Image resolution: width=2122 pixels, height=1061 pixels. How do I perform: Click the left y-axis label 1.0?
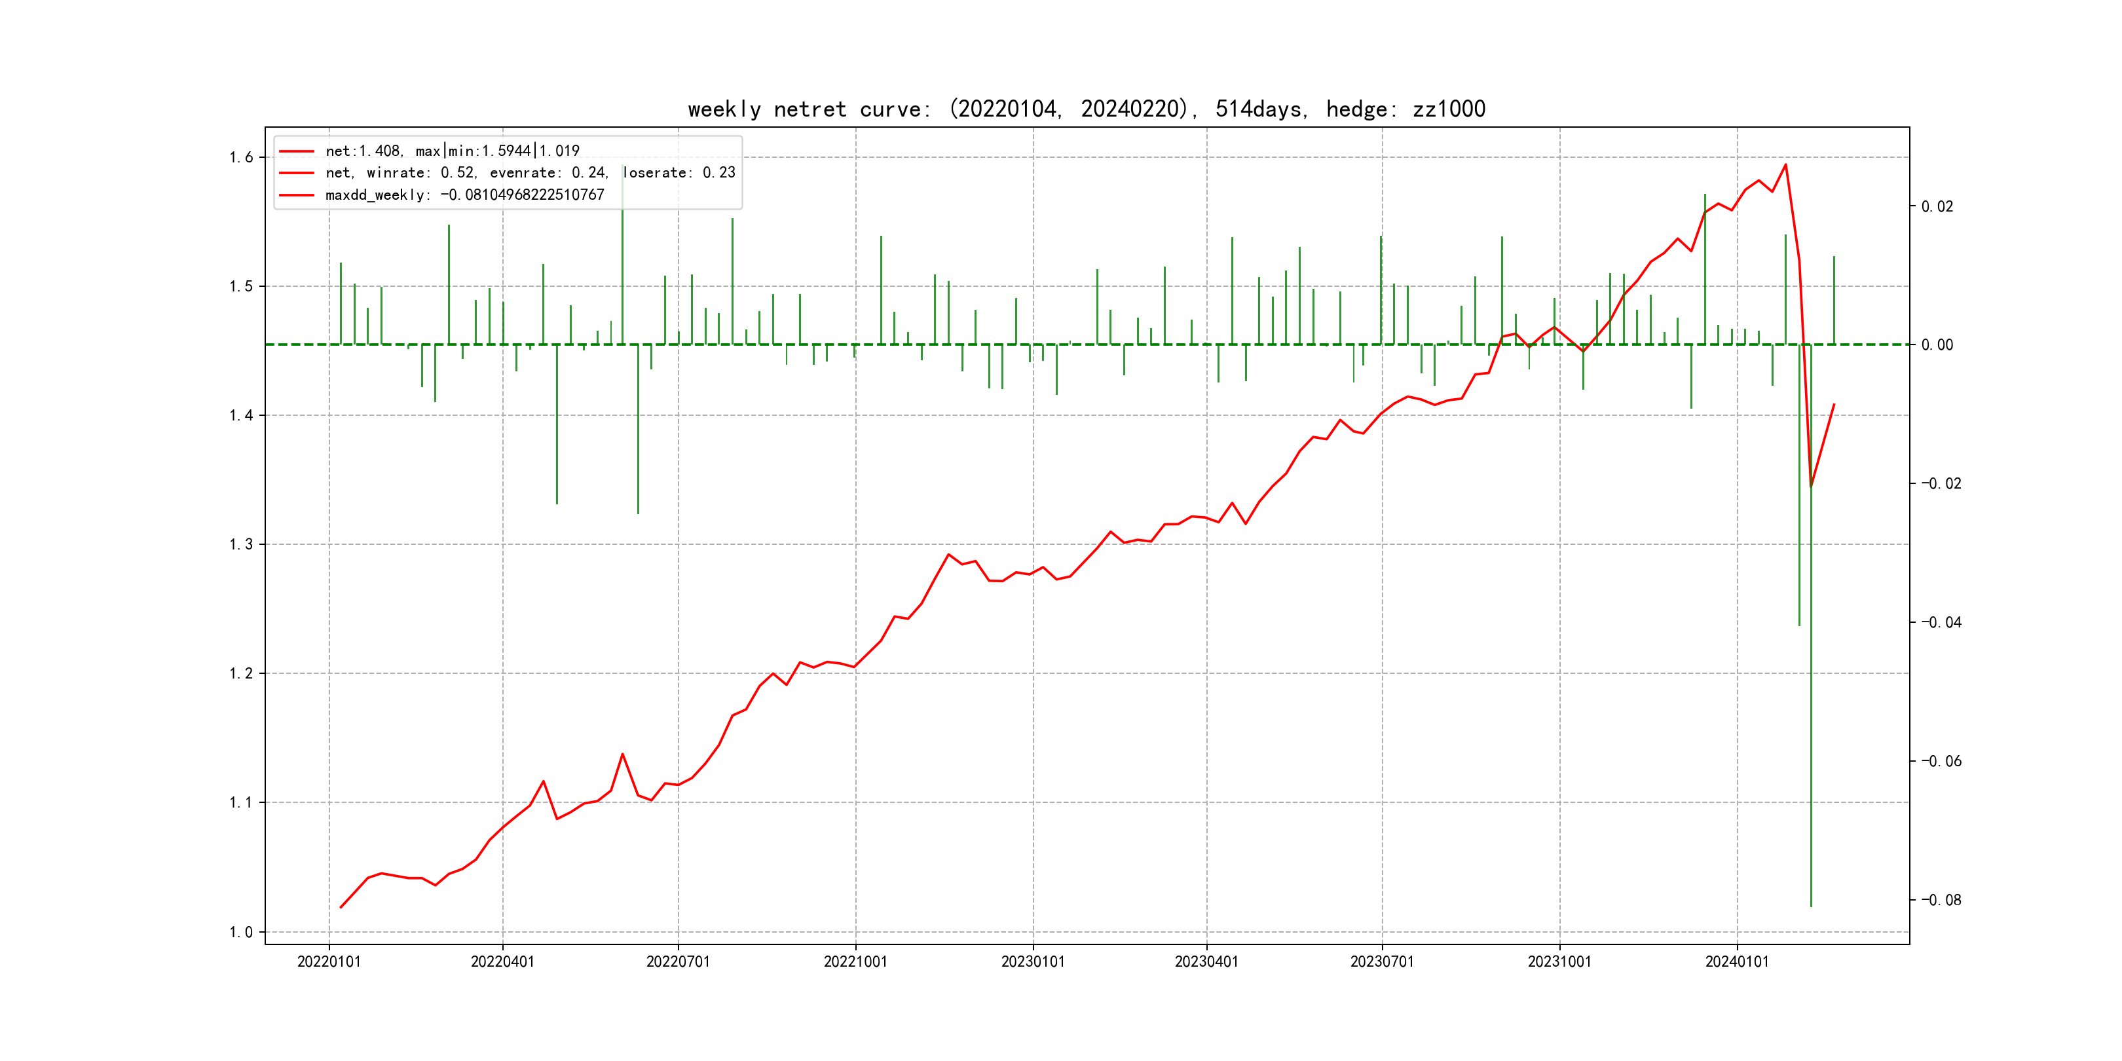point(242,932)
